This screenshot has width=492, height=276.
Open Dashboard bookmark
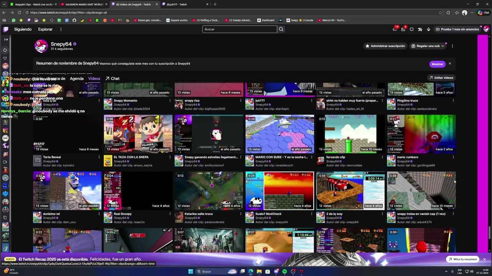pyautogui.click(x=266, y=20)
